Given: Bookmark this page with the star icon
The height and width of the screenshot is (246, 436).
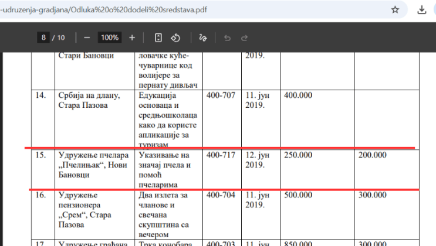Looking at the screenshot, I should tap(395, 10).
